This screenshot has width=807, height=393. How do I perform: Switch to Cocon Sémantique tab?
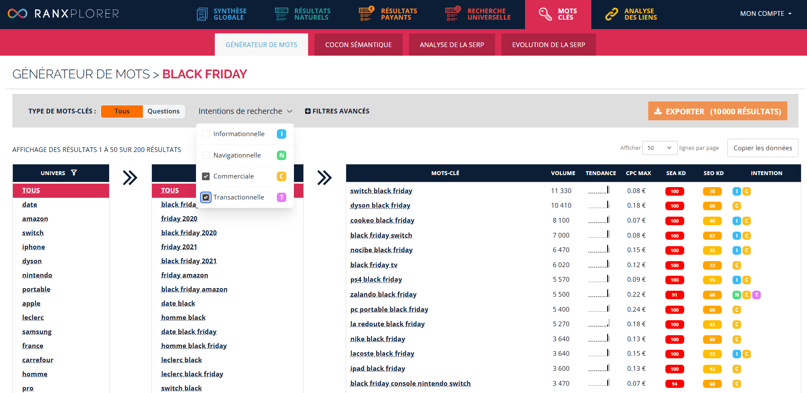click(359, 45)
